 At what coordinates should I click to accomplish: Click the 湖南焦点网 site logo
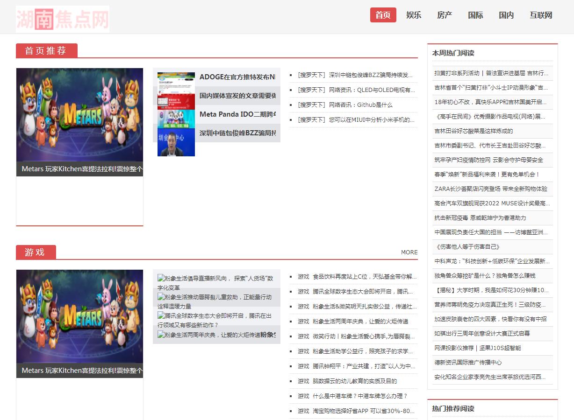[x=63, y=19]
